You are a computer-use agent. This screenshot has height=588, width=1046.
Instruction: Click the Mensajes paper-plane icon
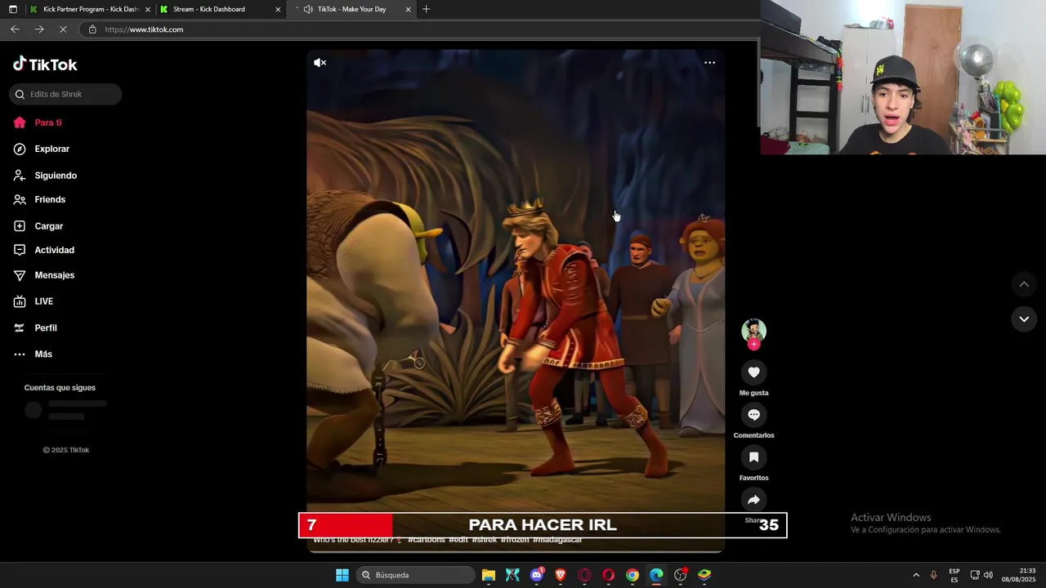20,275
